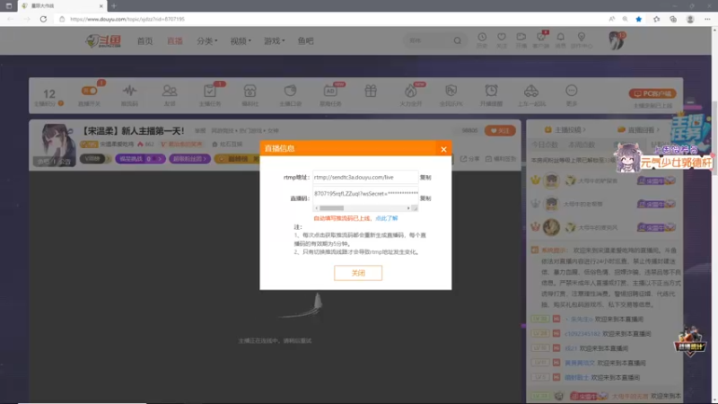718x404 pixels.
Task: Open the browser settings ellipsis menu
Action: click(x=707, y=19)
